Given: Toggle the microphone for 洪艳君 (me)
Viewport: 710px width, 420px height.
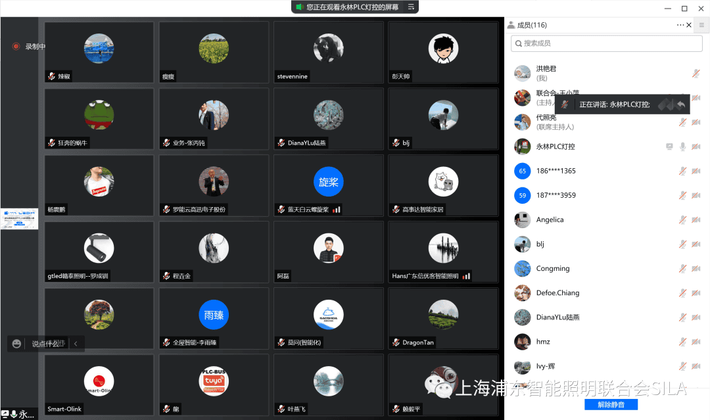Looking at the screenshot, I should click(x=696, y=73).
